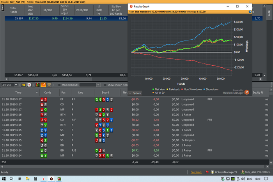The width and height of the screenshot is (273, 182).
Task: Click the vertical Stats side tab
Action: point(2,8)
